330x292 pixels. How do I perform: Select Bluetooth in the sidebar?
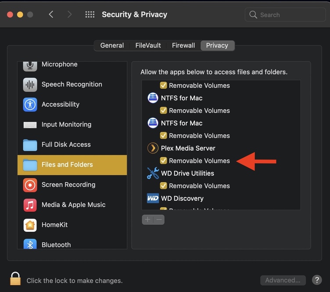pyautogui.click(x=72, y=242)
